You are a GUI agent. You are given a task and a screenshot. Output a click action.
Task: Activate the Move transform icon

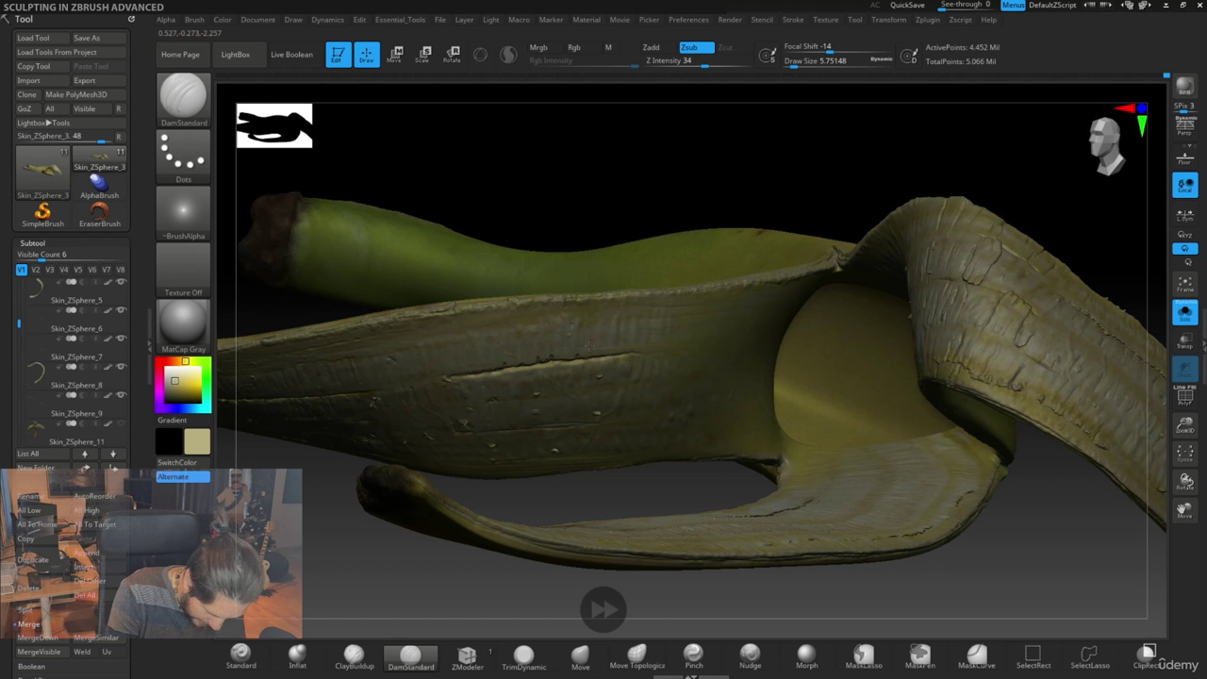pos(395,55)
